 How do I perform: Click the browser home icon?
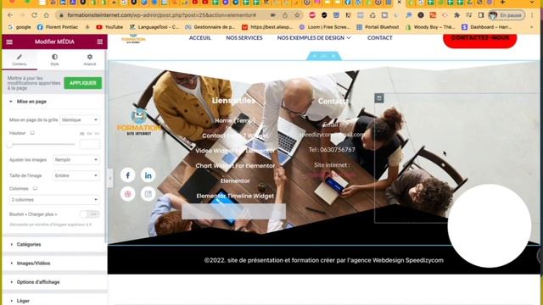click(47, 15)
